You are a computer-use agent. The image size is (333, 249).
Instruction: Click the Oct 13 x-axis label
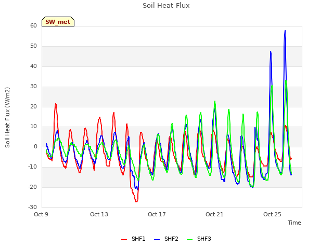(99, 214)
